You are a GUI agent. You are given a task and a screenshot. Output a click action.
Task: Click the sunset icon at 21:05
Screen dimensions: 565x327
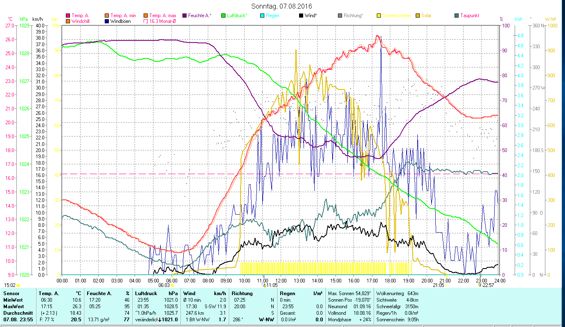point(446,286)
